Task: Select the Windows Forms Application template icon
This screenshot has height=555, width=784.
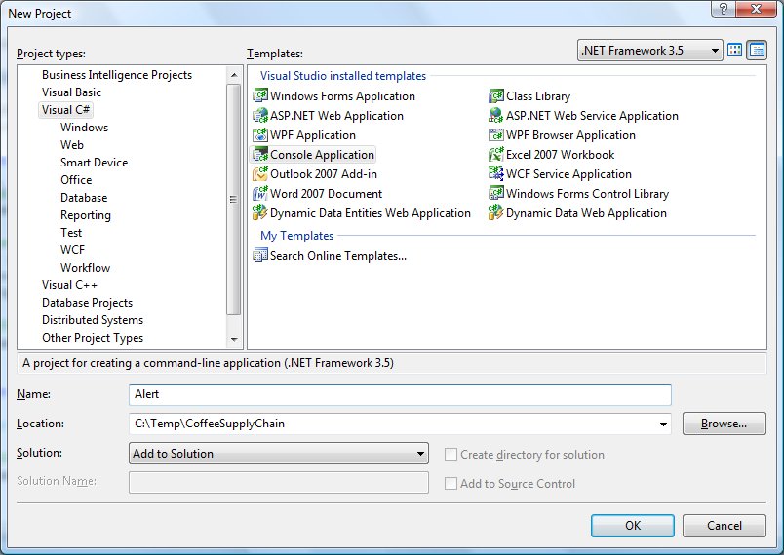Action: 260,95
